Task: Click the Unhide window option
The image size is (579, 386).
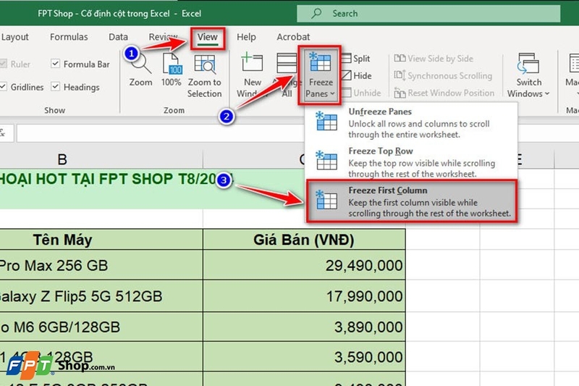Action: click(361, 93)
